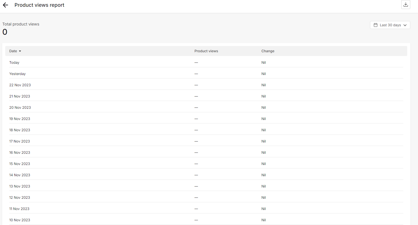This screenshot has height=225, width=418.
Task: Select the Yesterday row date
Action: point(17,74)
